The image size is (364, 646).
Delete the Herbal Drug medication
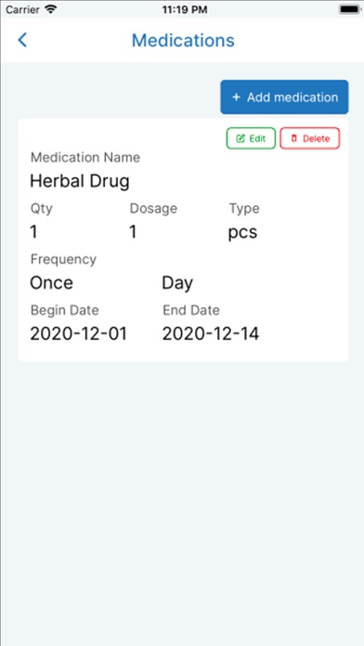point(310,138)
